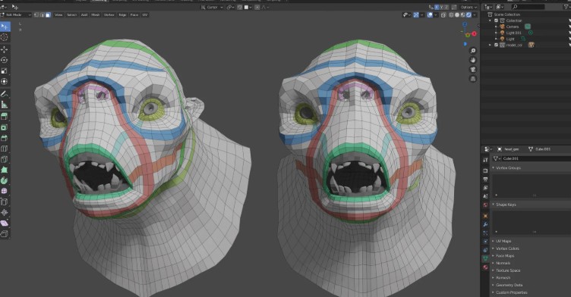Open viewport shading options dropdown arrow
The image size is (571, 297).
click(475, 15)
